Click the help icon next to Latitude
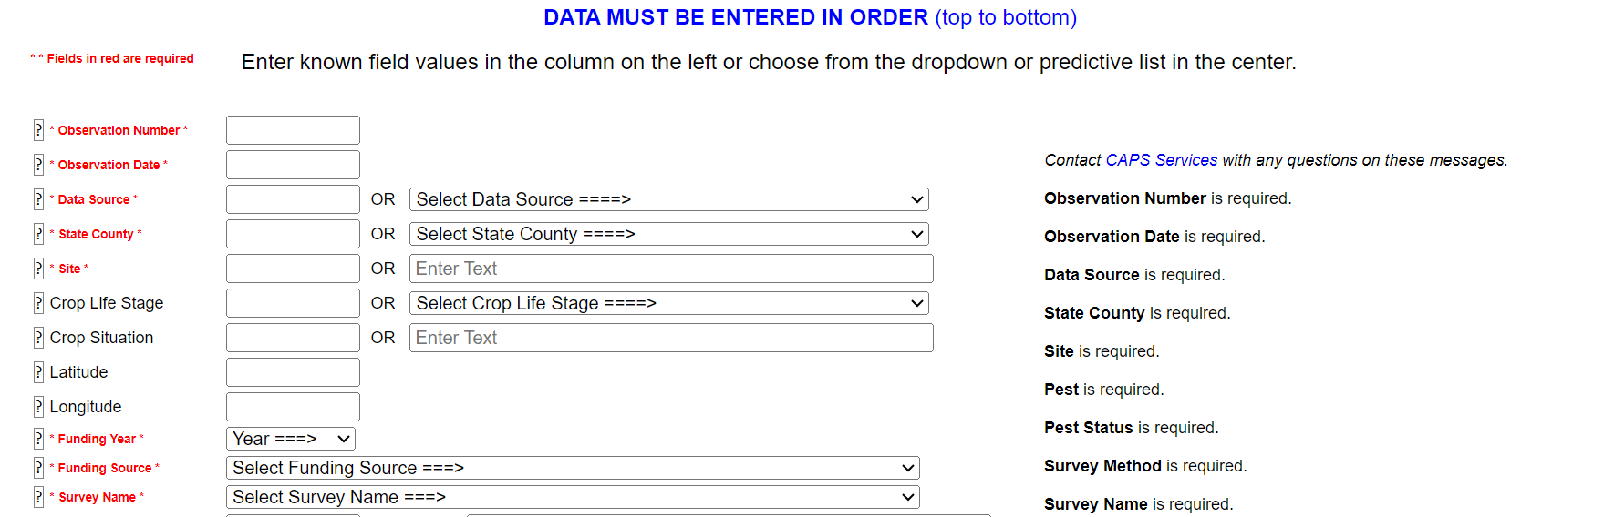The width and height of the screenshot is (1614, 517). pos(38,372)
